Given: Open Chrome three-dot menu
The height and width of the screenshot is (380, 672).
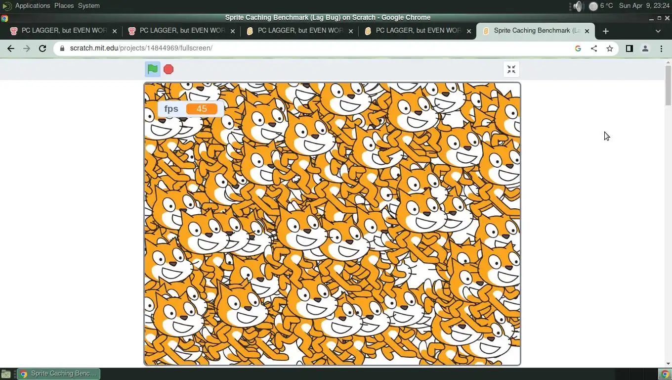Looking at the screenshot, I should tap(661, 48).
